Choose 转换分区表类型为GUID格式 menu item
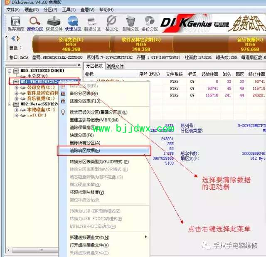 point(104,162)
